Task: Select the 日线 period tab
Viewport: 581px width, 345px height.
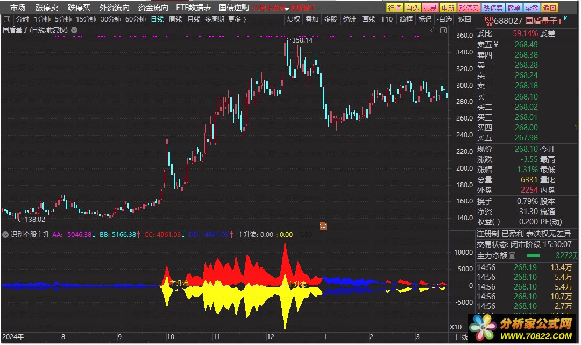Action: click(157, 19)
